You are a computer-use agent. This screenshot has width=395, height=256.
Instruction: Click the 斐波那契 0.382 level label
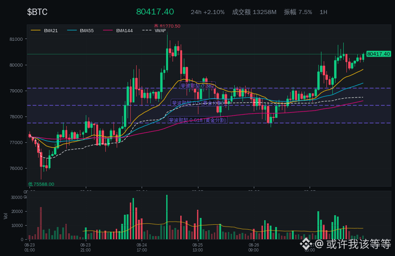pyautogui.click(x=197, y=86)
